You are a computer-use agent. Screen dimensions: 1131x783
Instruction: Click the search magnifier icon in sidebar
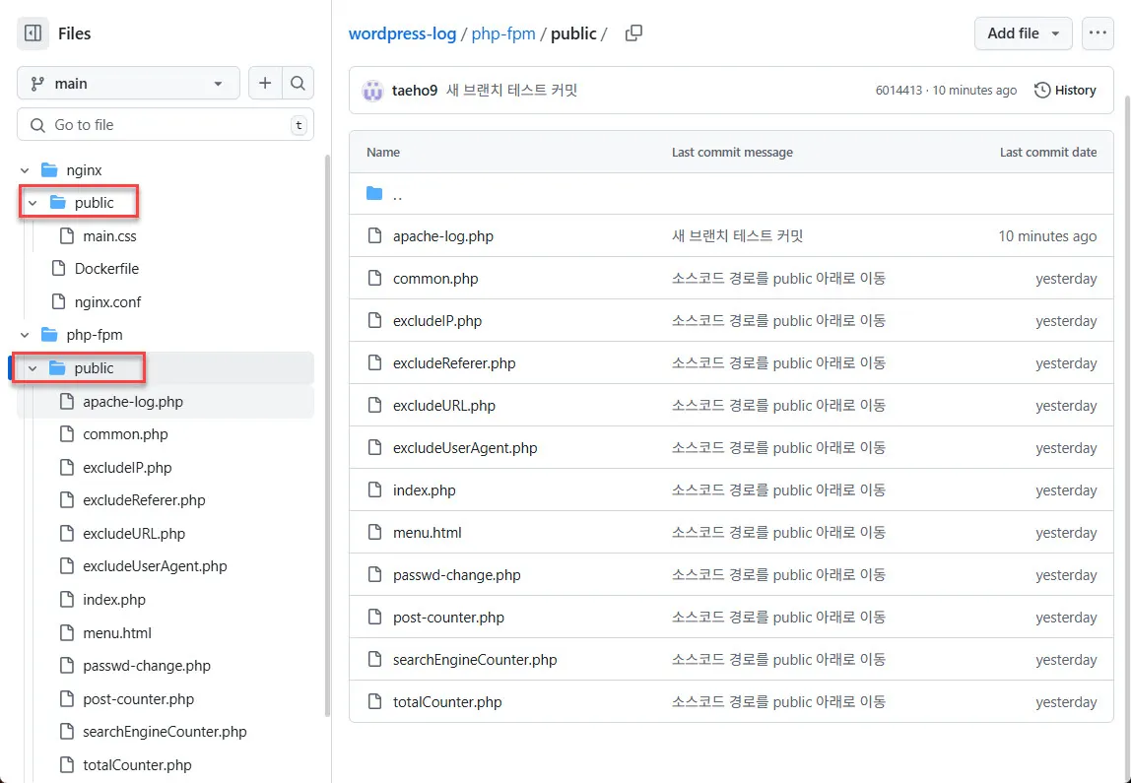pyautogui.click(x=298, y=84)
